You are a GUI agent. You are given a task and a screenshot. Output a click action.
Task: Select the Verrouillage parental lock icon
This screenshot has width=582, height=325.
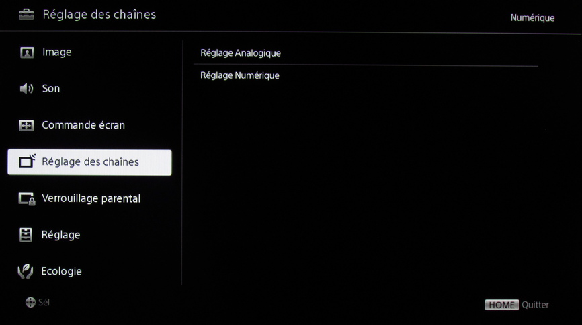pyautogui.click(x=27, y=198)
